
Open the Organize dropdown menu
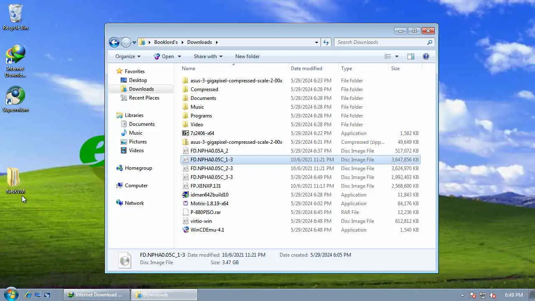(x=128, y=56)
